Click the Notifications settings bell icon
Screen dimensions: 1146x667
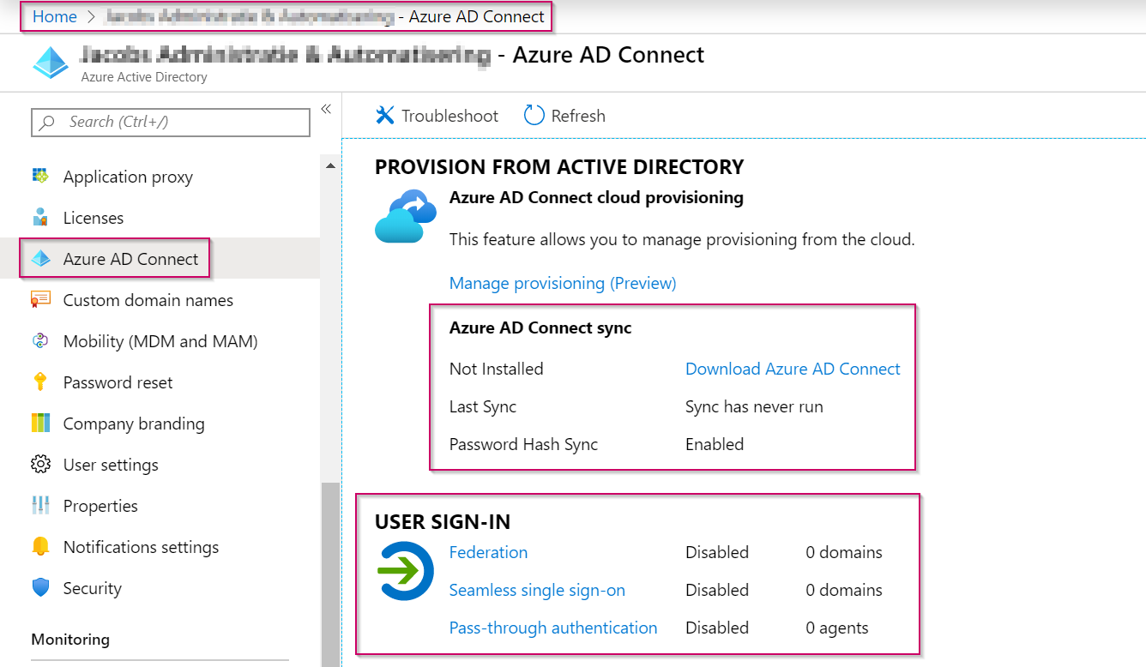pos(39,546)
